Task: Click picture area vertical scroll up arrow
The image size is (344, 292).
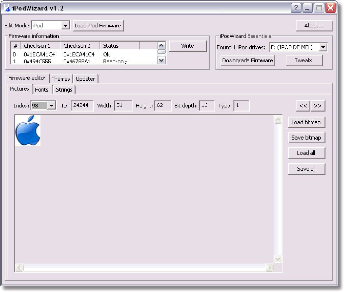Action: point(278,119)
